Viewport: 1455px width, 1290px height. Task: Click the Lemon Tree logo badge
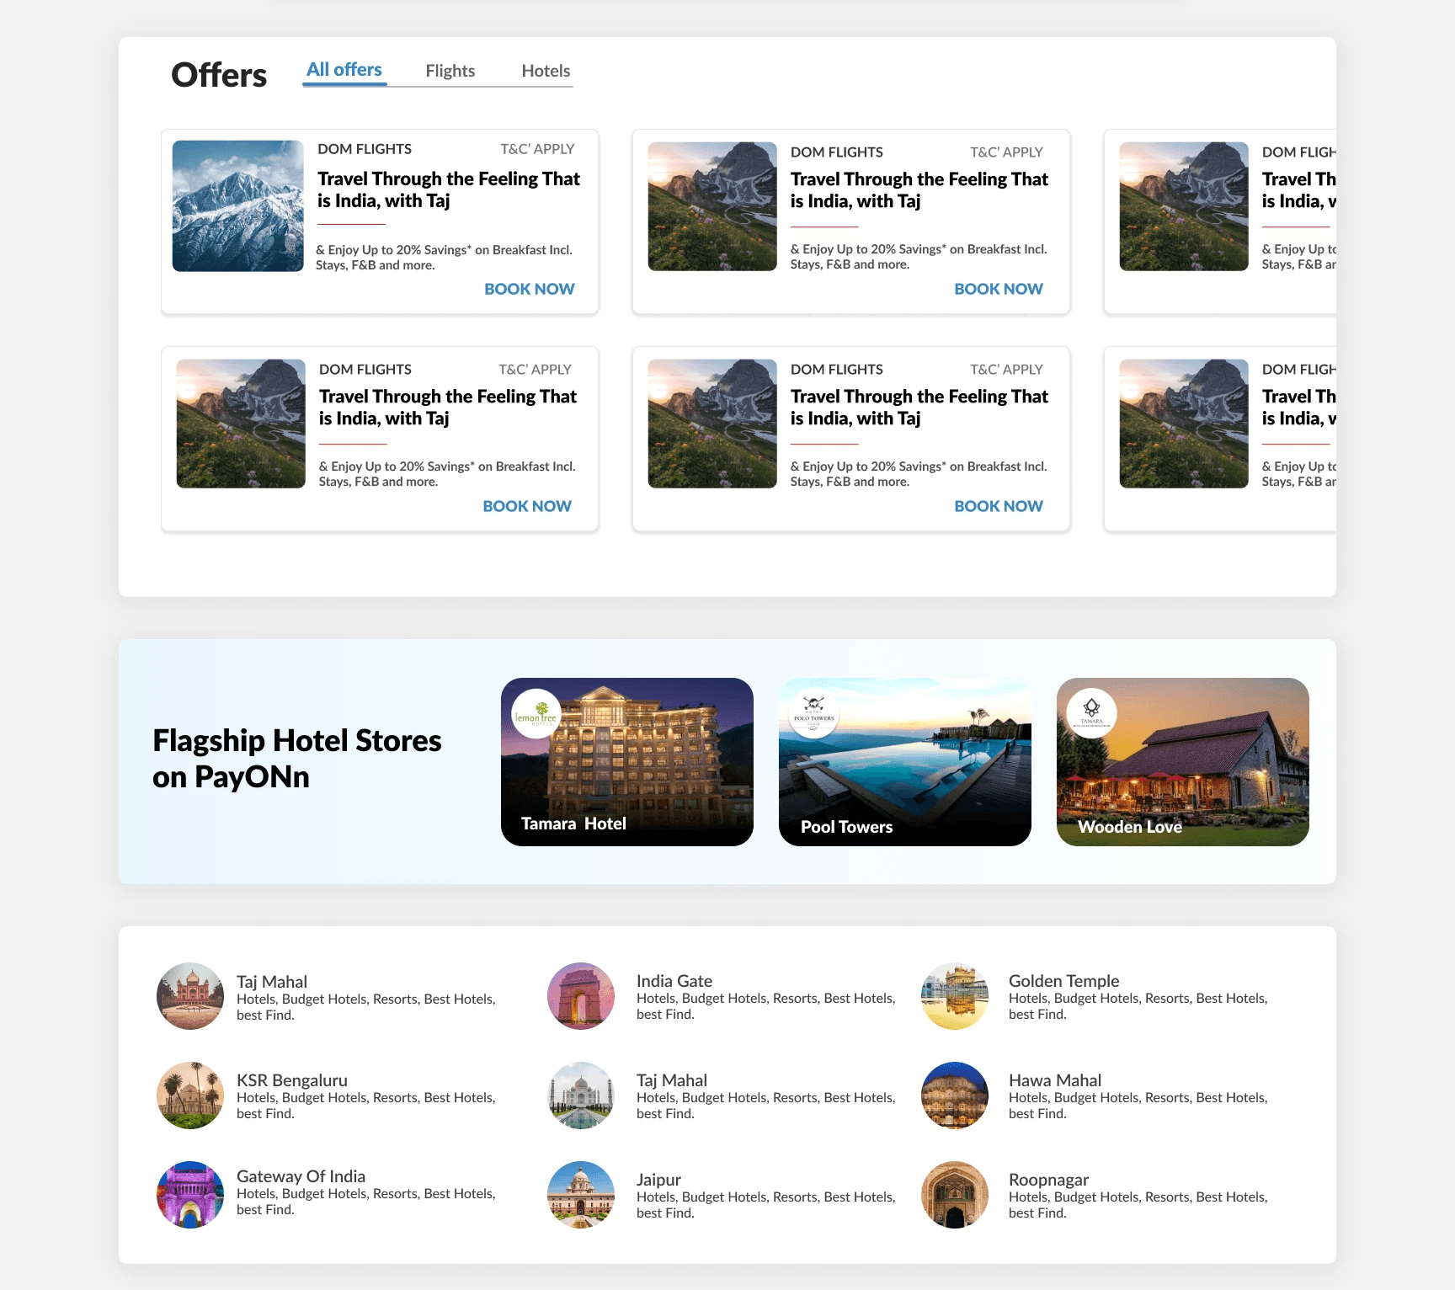[x=536, y=714]
